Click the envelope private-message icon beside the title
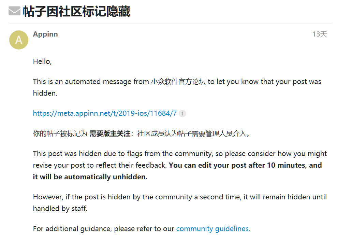Screen dimensions: 352x239 click(x=14, y=11)
